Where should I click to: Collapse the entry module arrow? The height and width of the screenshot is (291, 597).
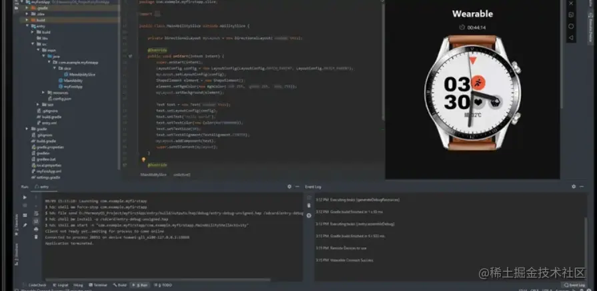coord(27,26)
